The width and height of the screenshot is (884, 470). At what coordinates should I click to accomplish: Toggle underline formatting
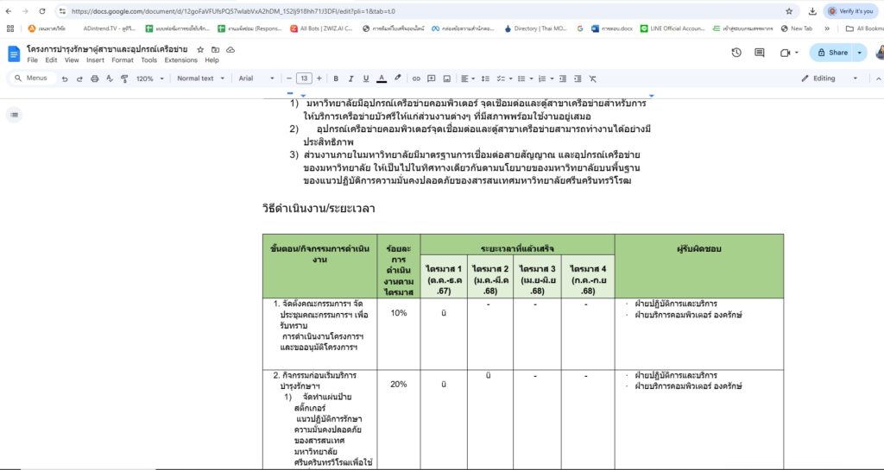[366, 78]
